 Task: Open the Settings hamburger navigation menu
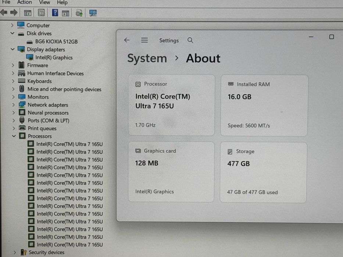[144, 40]
